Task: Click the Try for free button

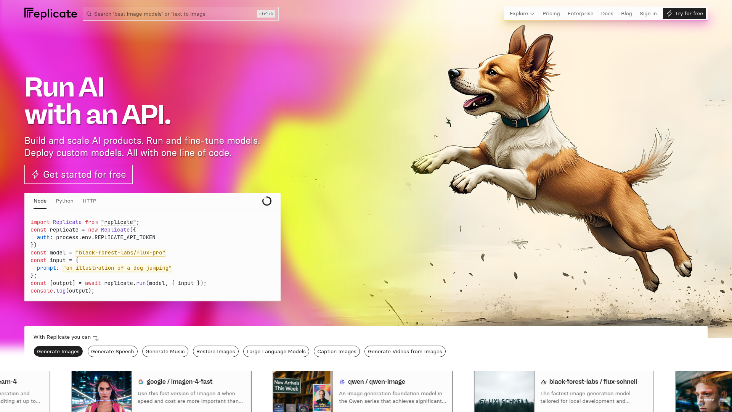Action: click(684, 14)
